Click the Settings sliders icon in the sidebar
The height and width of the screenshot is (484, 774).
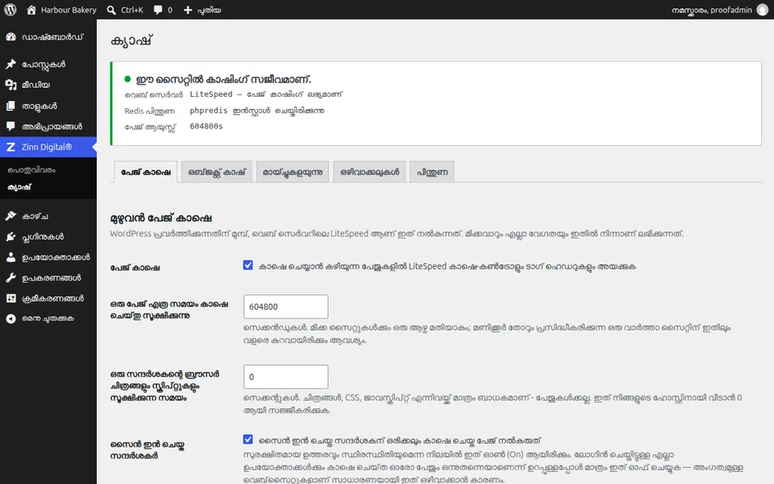pos(10,298)
